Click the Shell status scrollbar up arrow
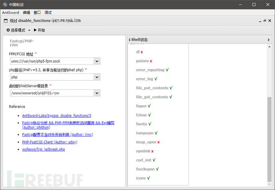 [x=269, y=47]
